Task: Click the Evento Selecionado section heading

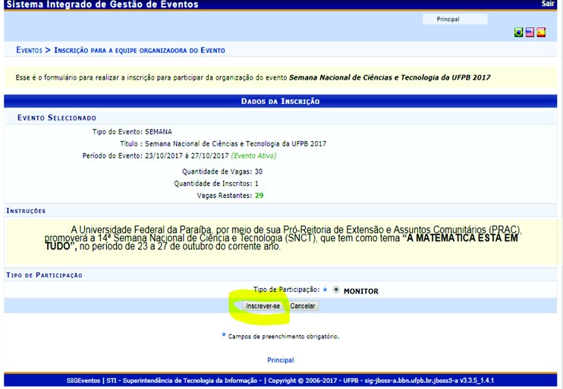Action: pos(57,118)
